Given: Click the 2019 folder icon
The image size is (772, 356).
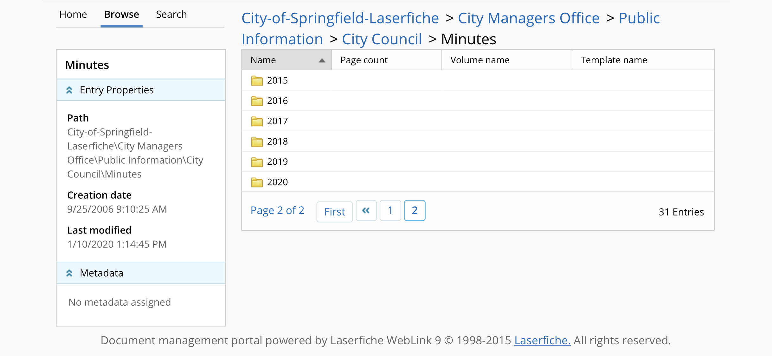Looking at the screenshot, I should tap(257, 162).
